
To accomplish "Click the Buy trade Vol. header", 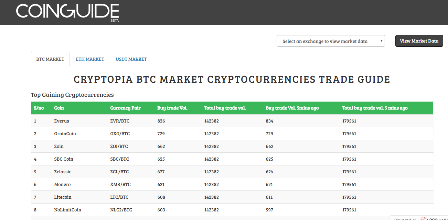I will pyautogui.click(x=172, y=108).
